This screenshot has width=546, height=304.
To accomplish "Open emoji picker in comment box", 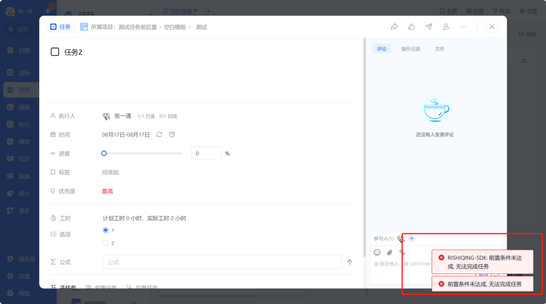I will tap(377, 252).
